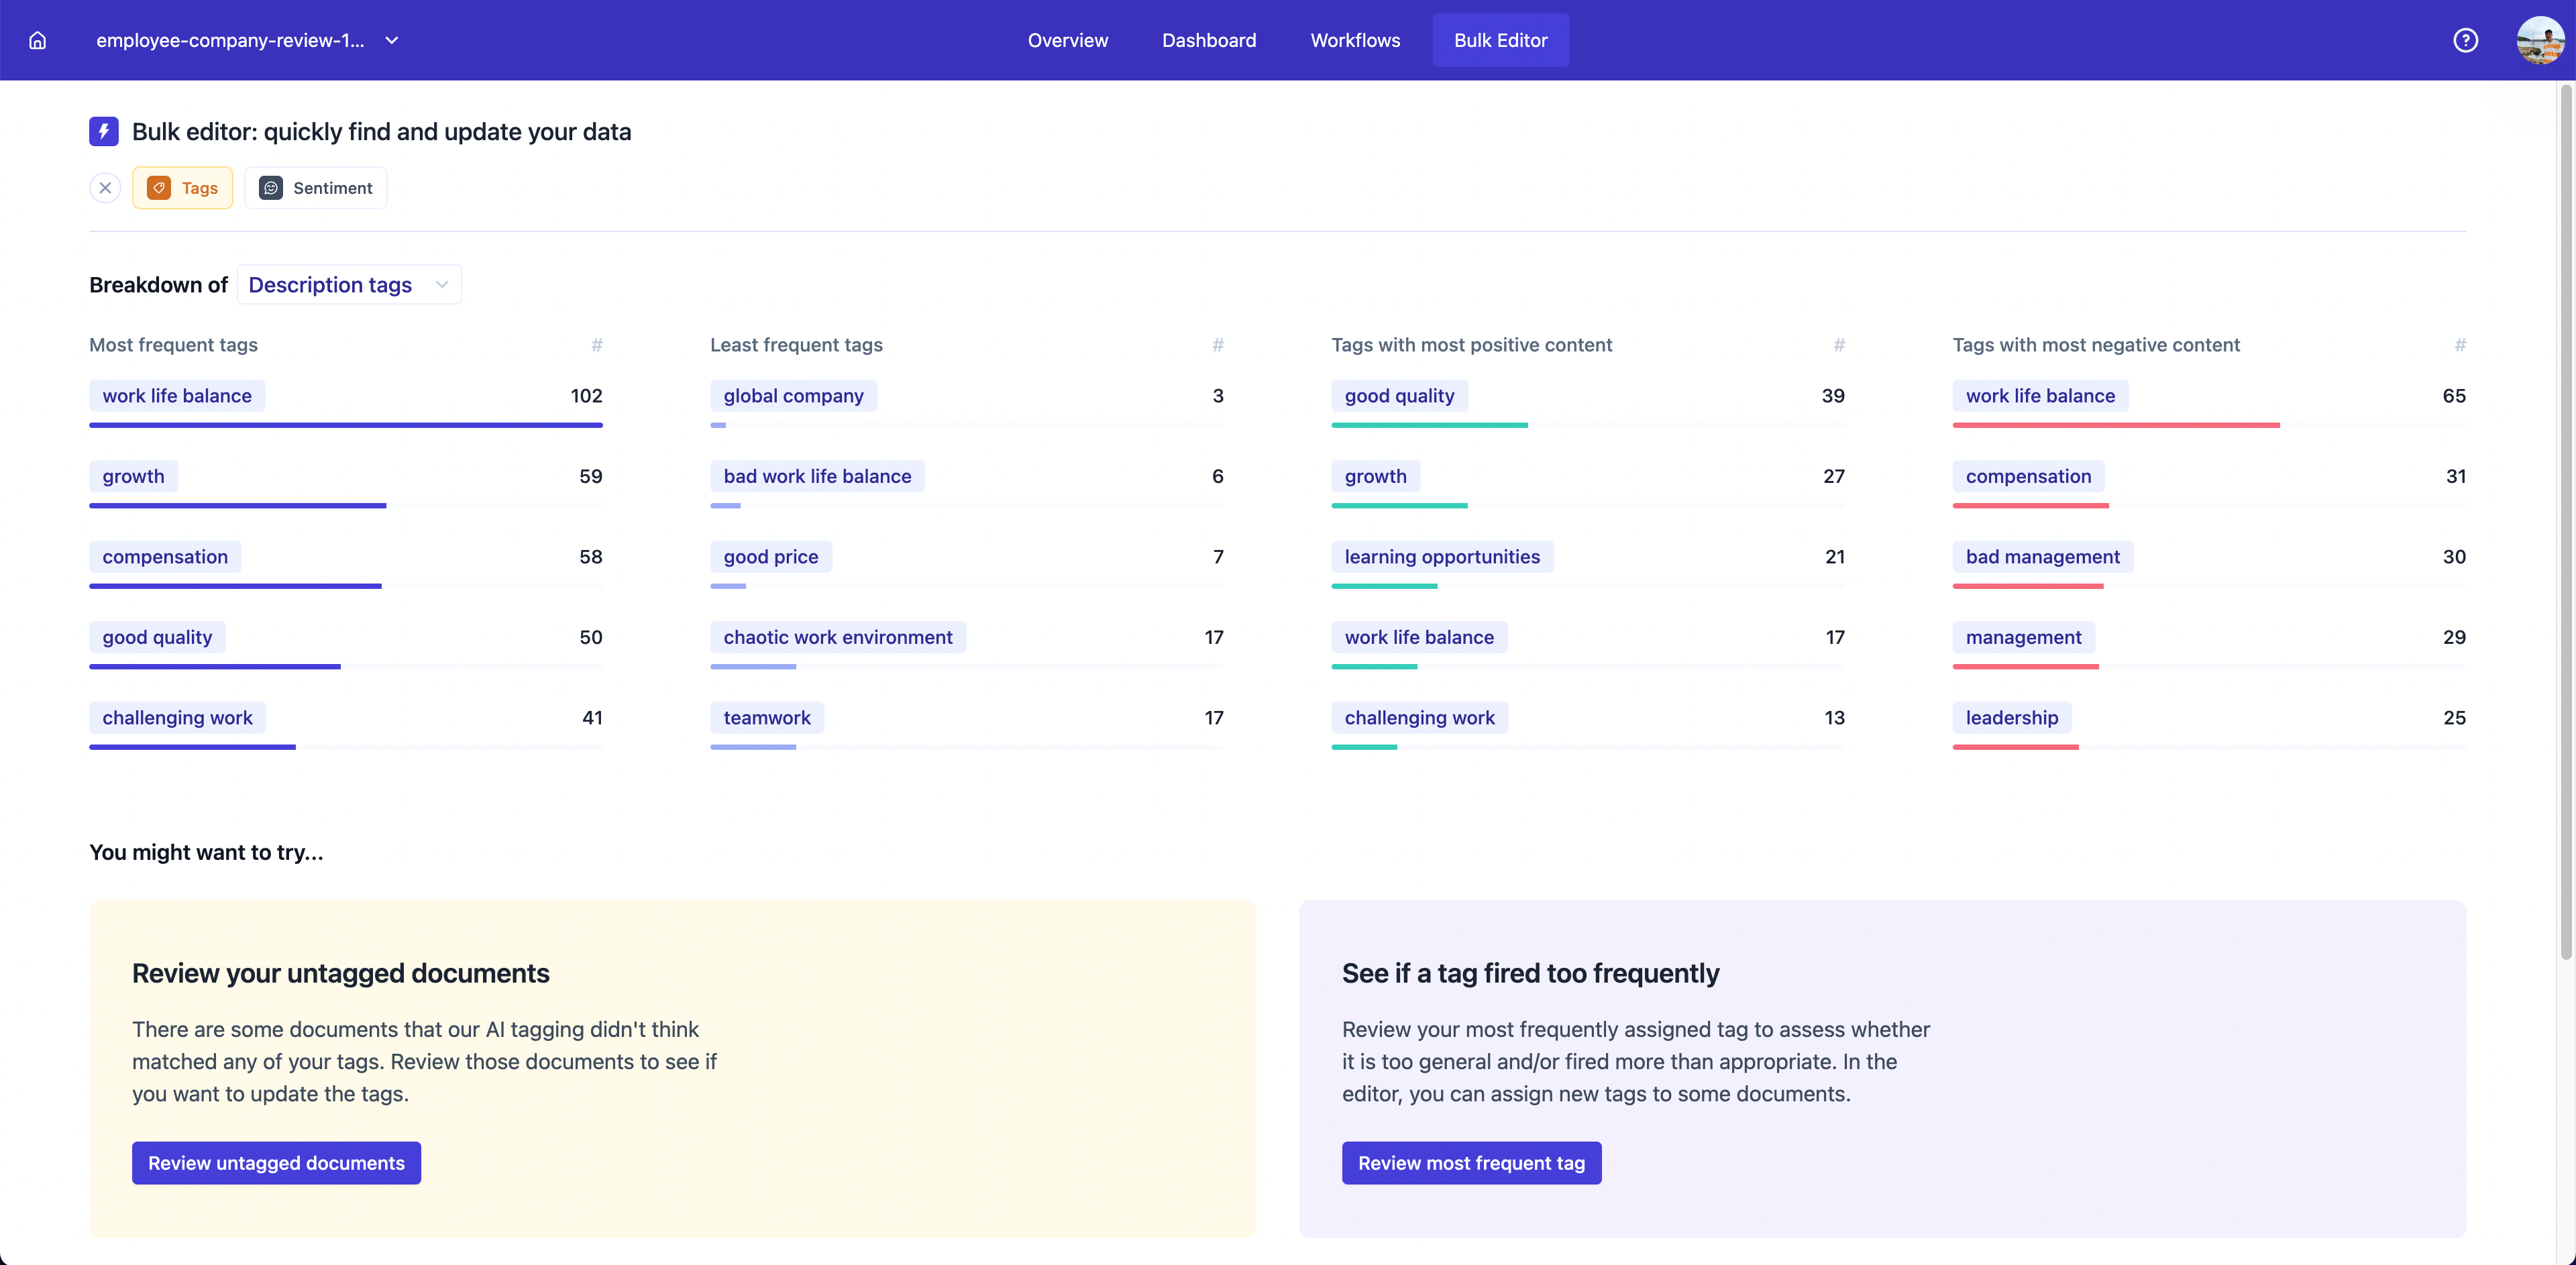Click Review most frequent tag button
The image size is (2576, 1265).
[1471, 1163]
